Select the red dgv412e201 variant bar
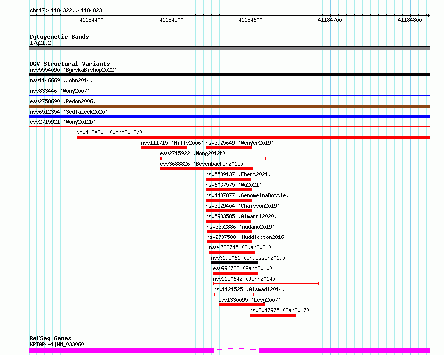This screenshot has height=355, width=444. (253, 137)
